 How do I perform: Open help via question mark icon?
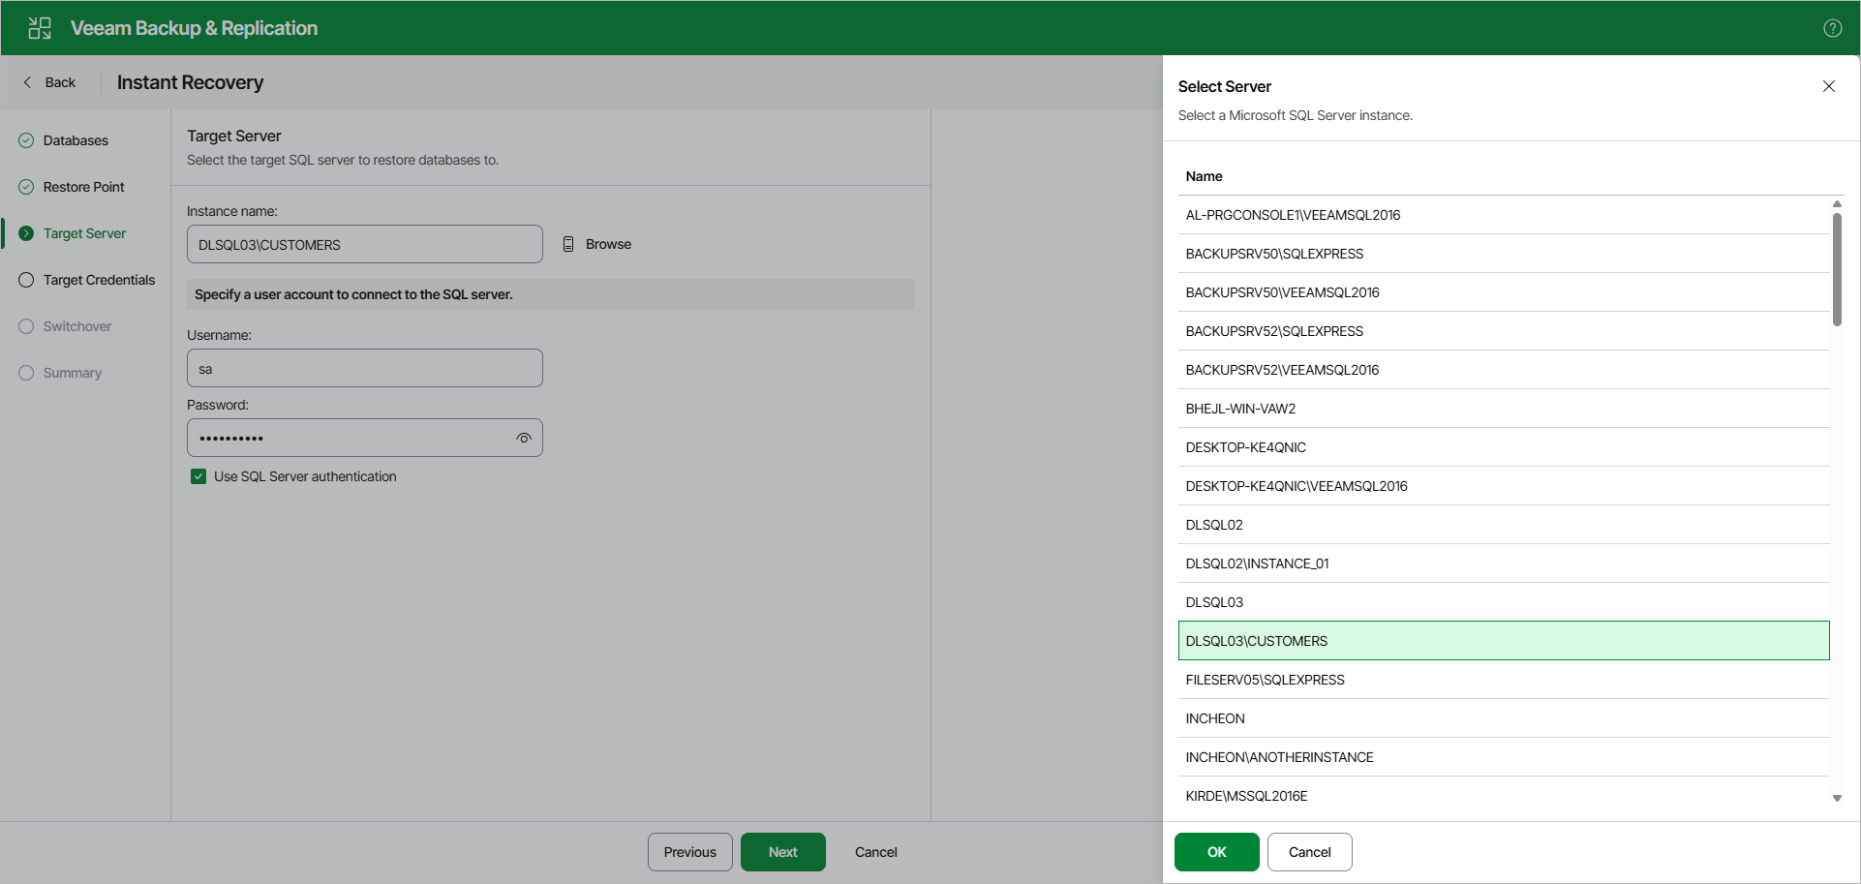tap(1832, 28)
